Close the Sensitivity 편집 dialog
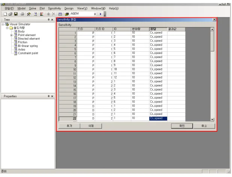This screenshot has height=177, width=232. (214, 19)
